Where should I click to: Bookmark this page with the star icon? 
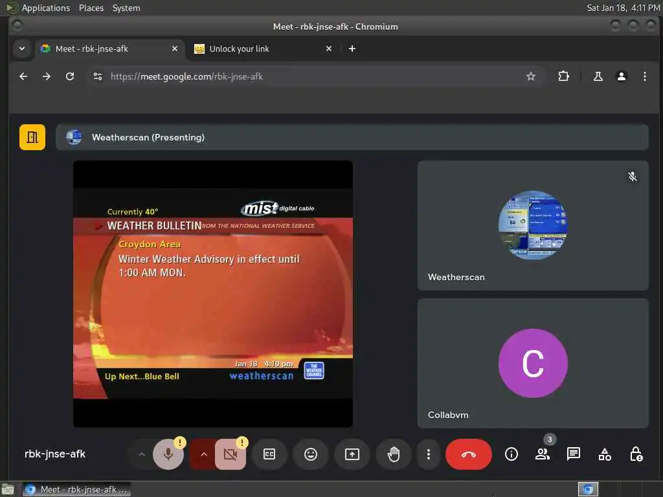pos(531,76)
